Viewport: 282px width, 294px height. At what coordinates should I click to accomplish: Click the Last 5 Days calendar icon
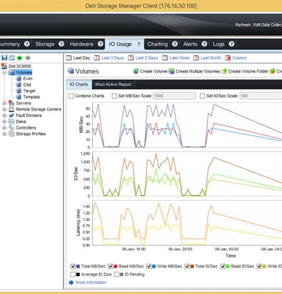click(x=131, y=58)
